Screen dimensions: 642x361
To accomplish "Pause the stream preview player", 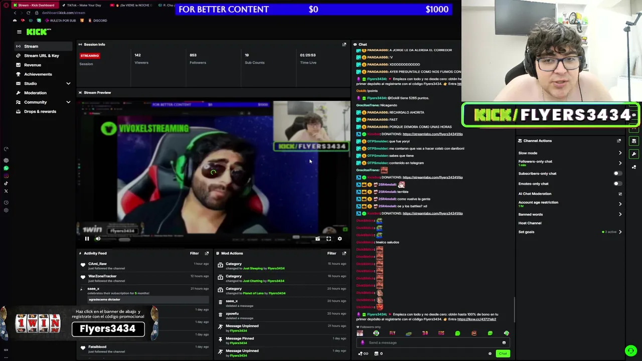I will (87, 239).
